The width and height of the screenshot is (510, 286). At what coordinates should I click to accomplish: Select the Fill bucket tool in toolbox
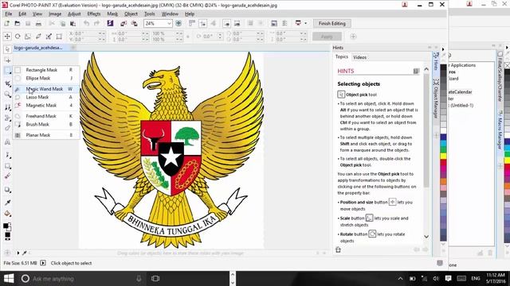click(x=7, y=214)
